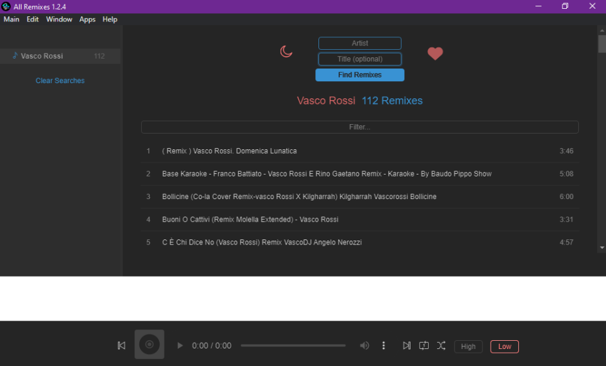Select High quality
The height and width of the screenshot is (366, 606).
click(468, 346)
